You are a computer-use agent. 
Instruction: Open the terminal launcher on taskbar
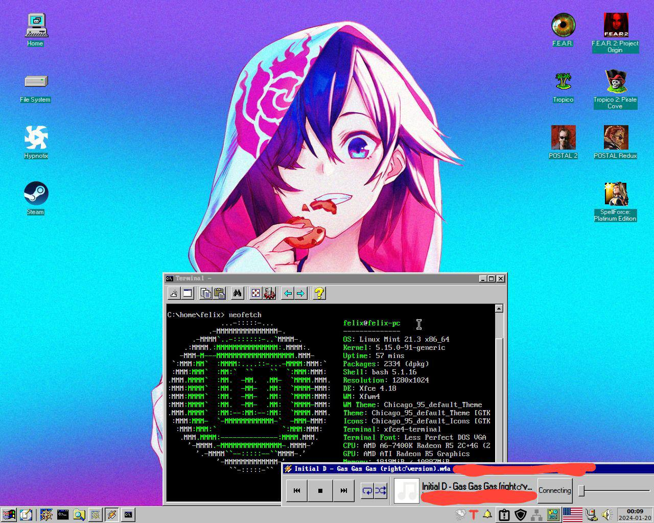(63, 515)
